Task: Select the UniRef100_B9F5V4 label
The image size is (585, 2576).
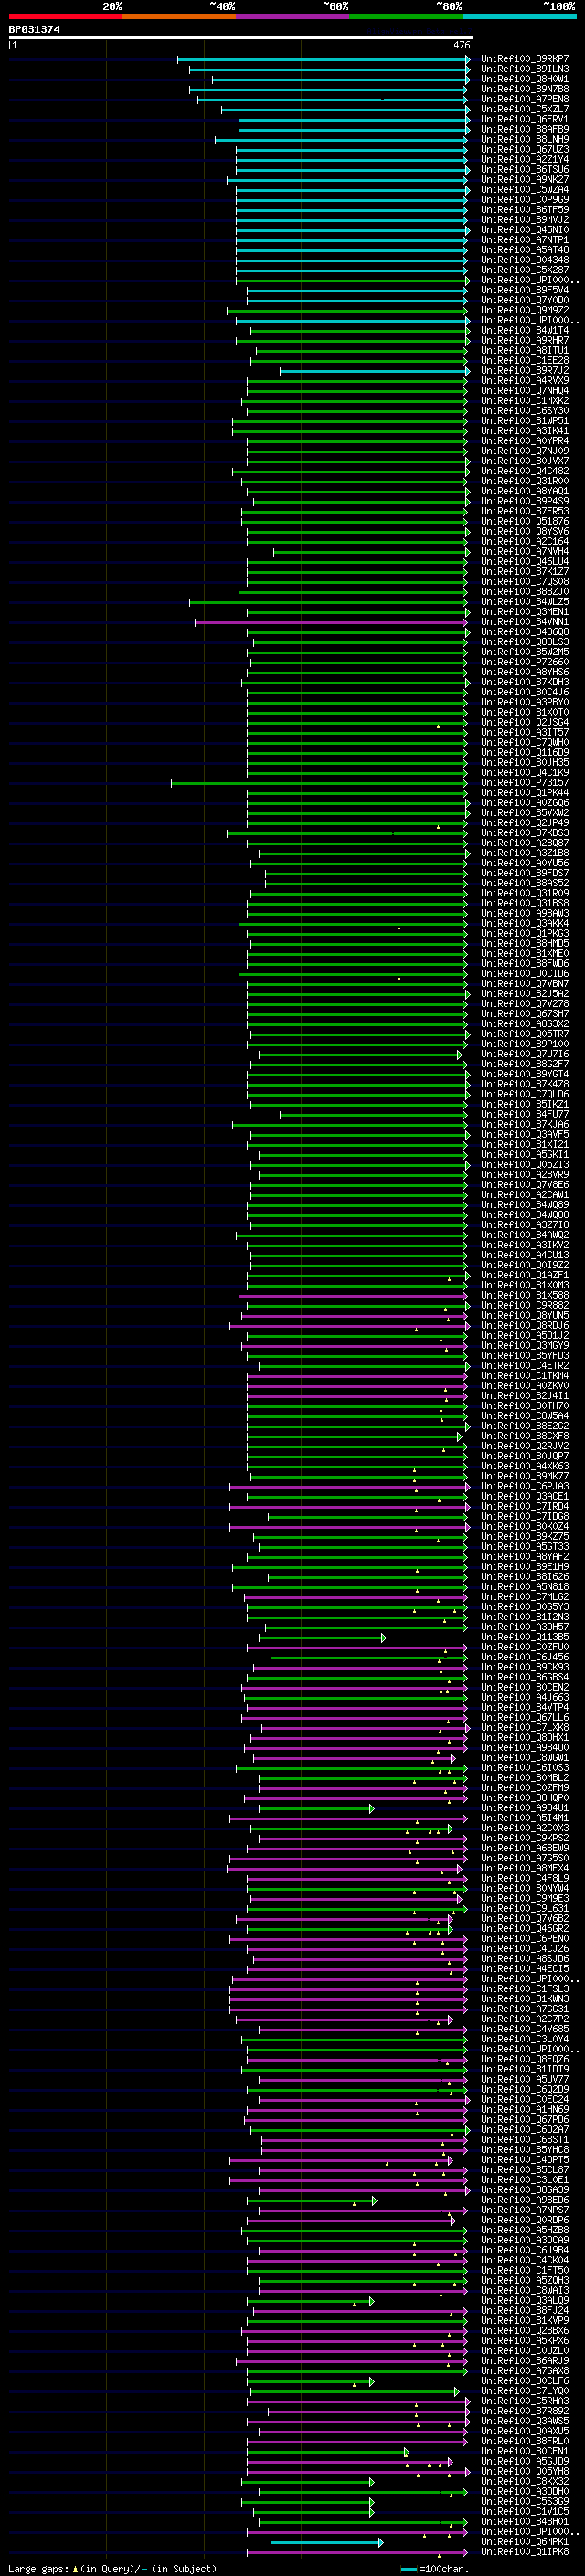Action: (x=524, y=290)
